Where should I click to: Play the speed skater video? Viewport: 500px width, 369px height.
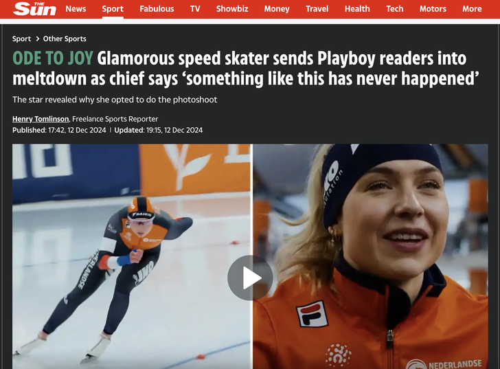click(x=250, y=278)
